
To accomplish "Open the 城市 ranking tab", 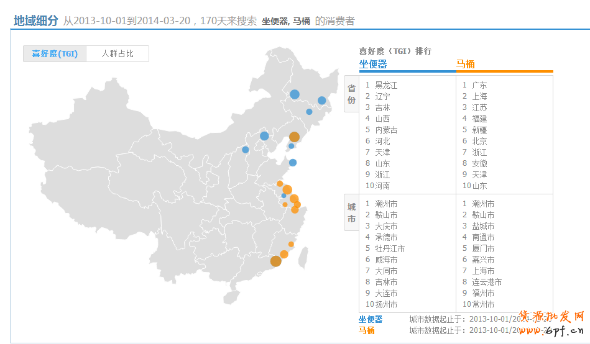I will 351,212.
